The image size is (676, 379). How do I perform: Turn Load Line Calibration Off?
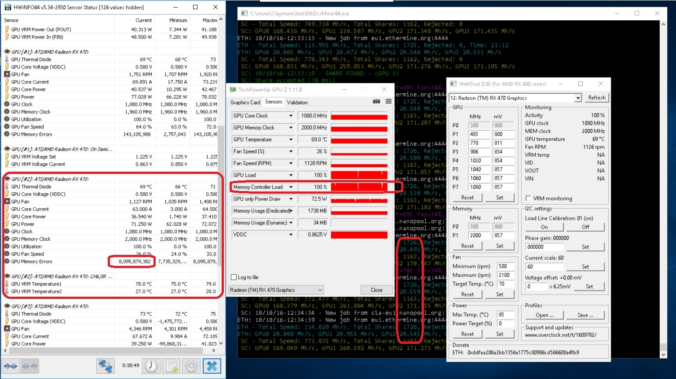(x=585, y=227)
